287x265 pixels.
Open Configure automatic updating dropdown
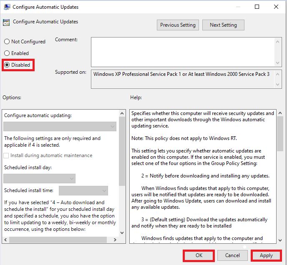60,126
